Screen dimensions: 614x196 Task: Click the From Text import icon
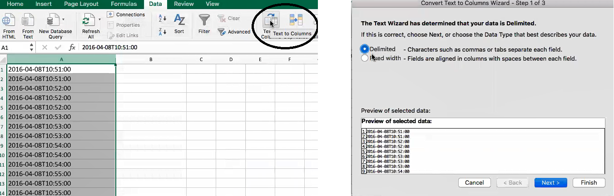[x=28, y=20]
